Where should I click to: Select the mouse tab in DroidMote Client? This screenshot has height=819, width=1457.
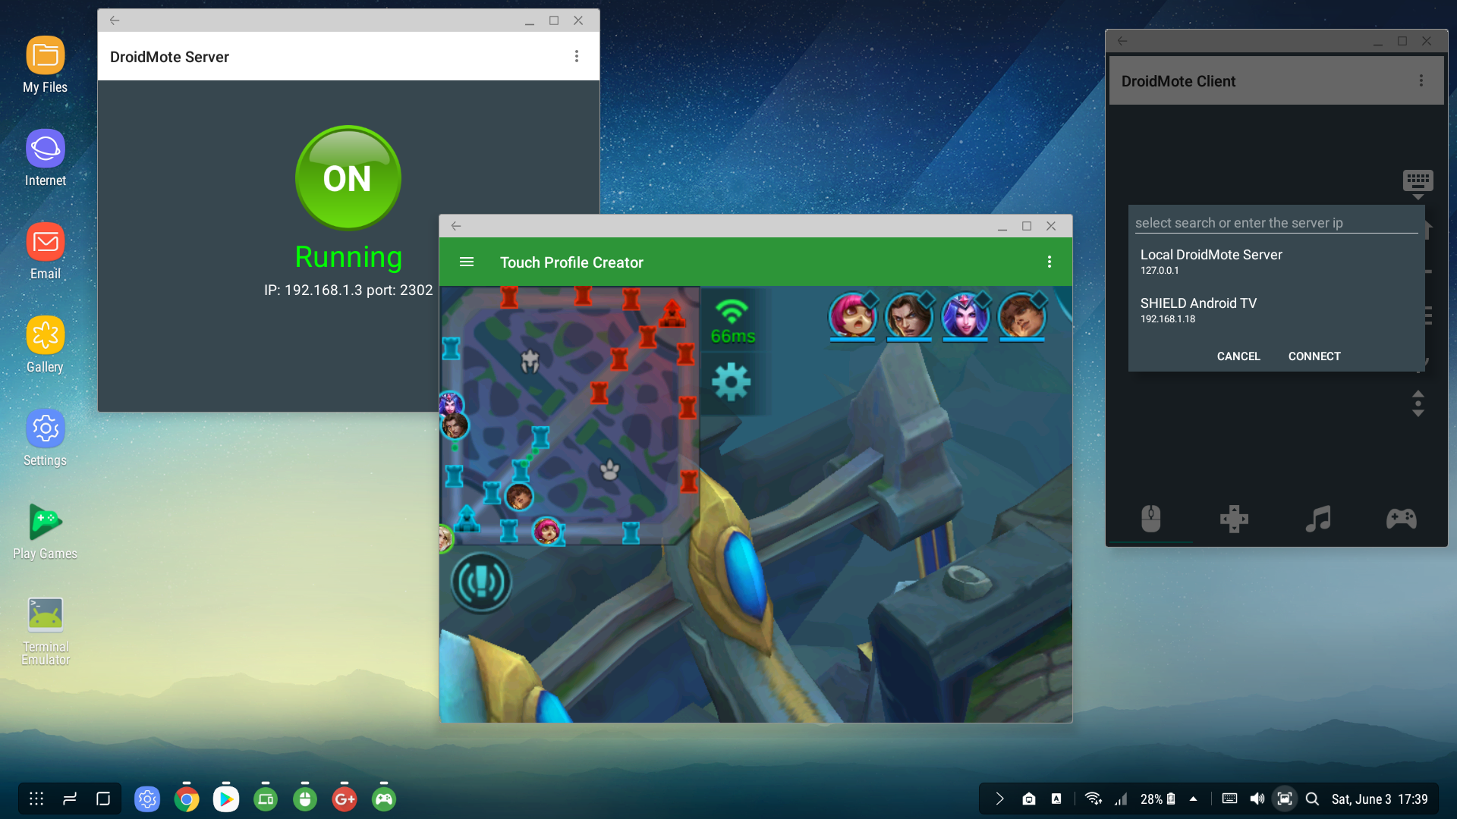pos(1151,519)
